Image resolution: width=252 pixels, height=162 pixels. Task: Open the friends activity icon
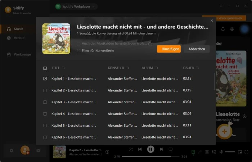click(x=232, y=29)
